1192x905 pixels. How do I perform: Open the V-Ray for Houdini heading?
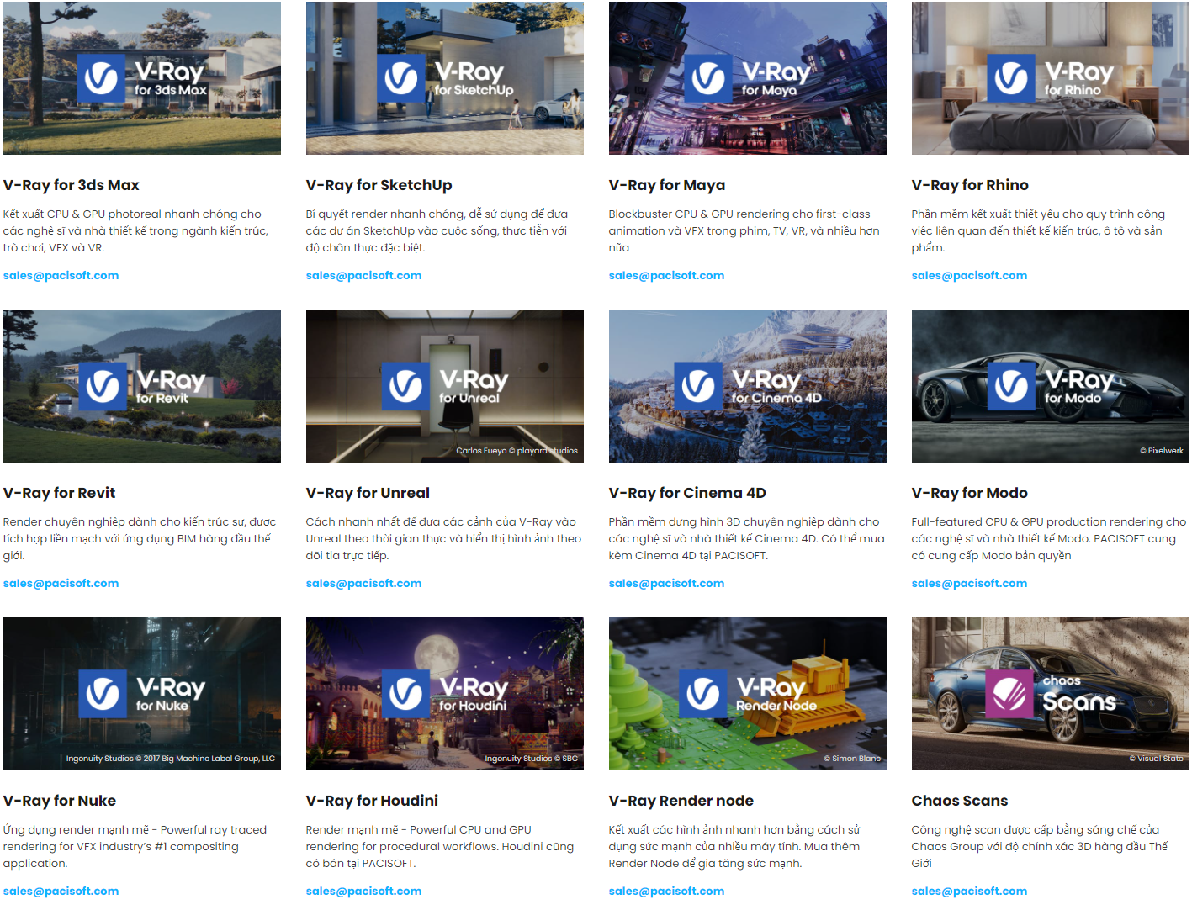click(372, 801)
